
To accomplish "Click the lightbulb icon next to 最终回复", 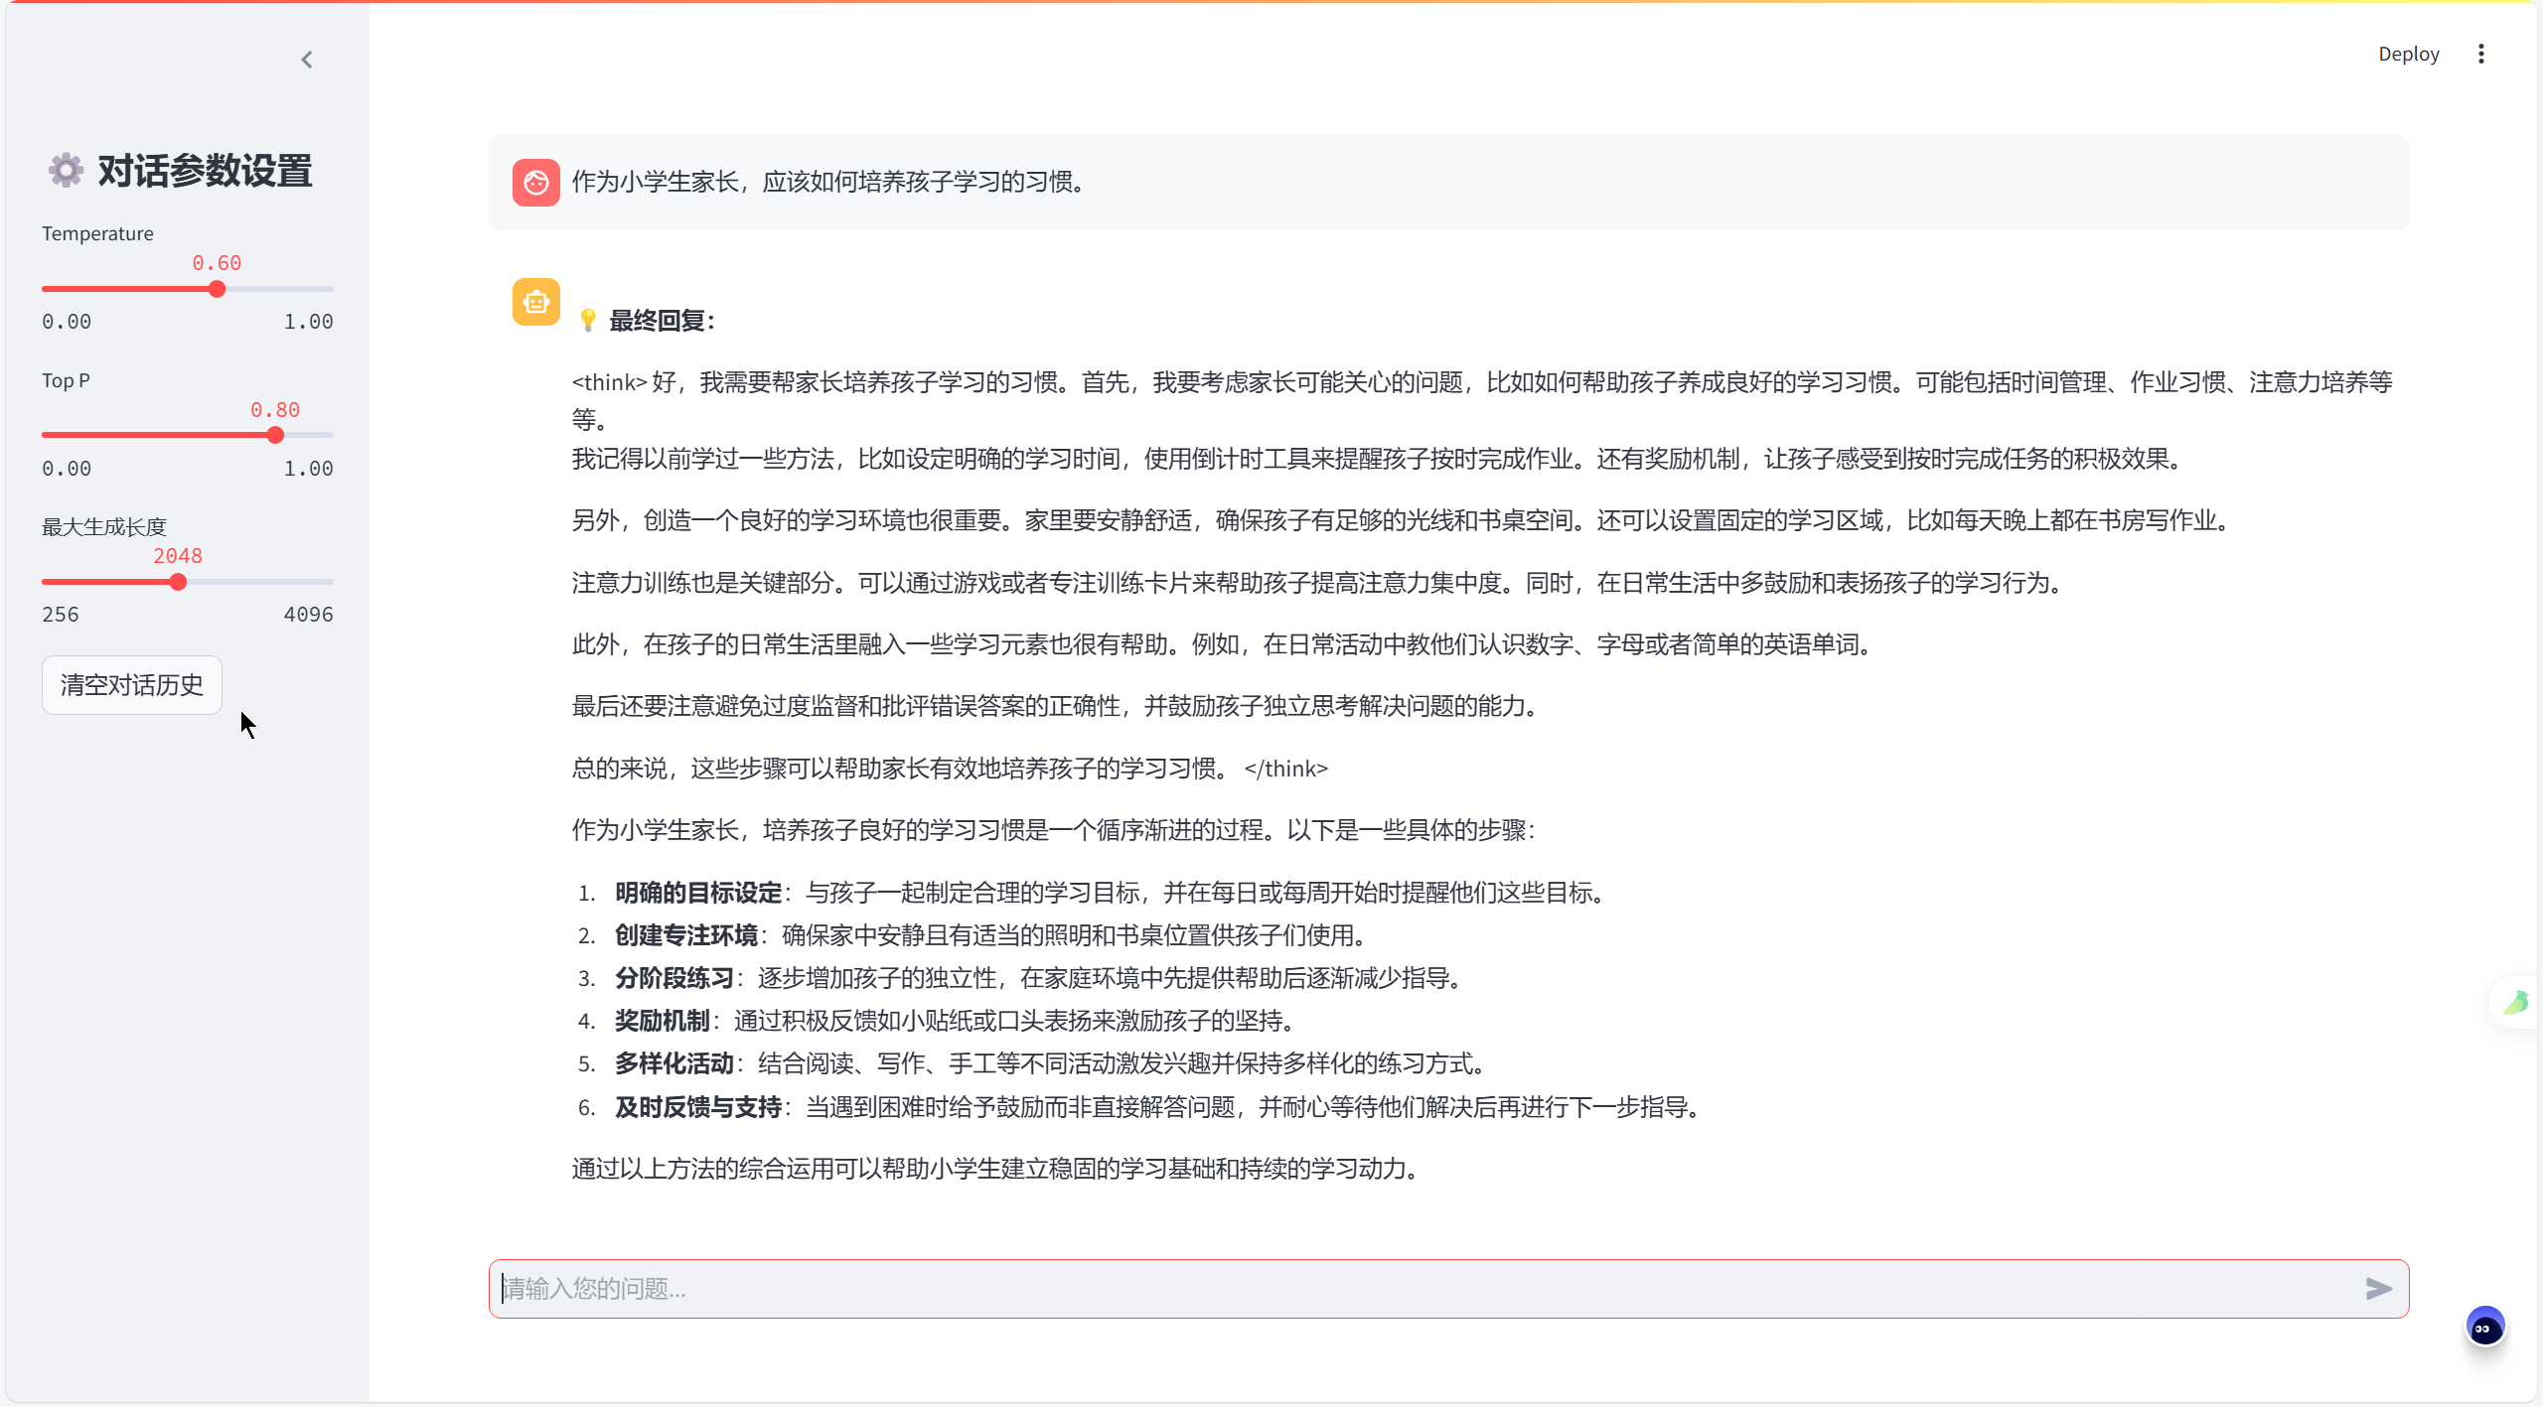I will [588, 320].
